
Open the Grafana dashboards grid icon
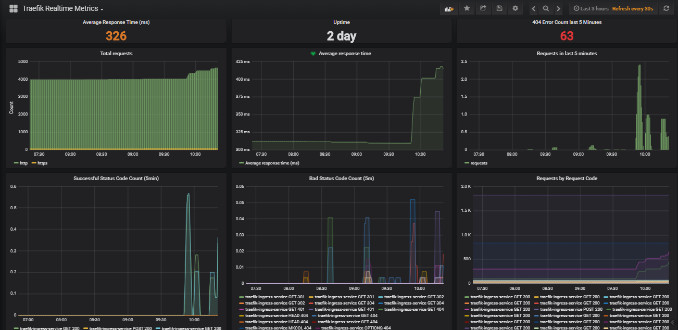(x=14, y=8)
